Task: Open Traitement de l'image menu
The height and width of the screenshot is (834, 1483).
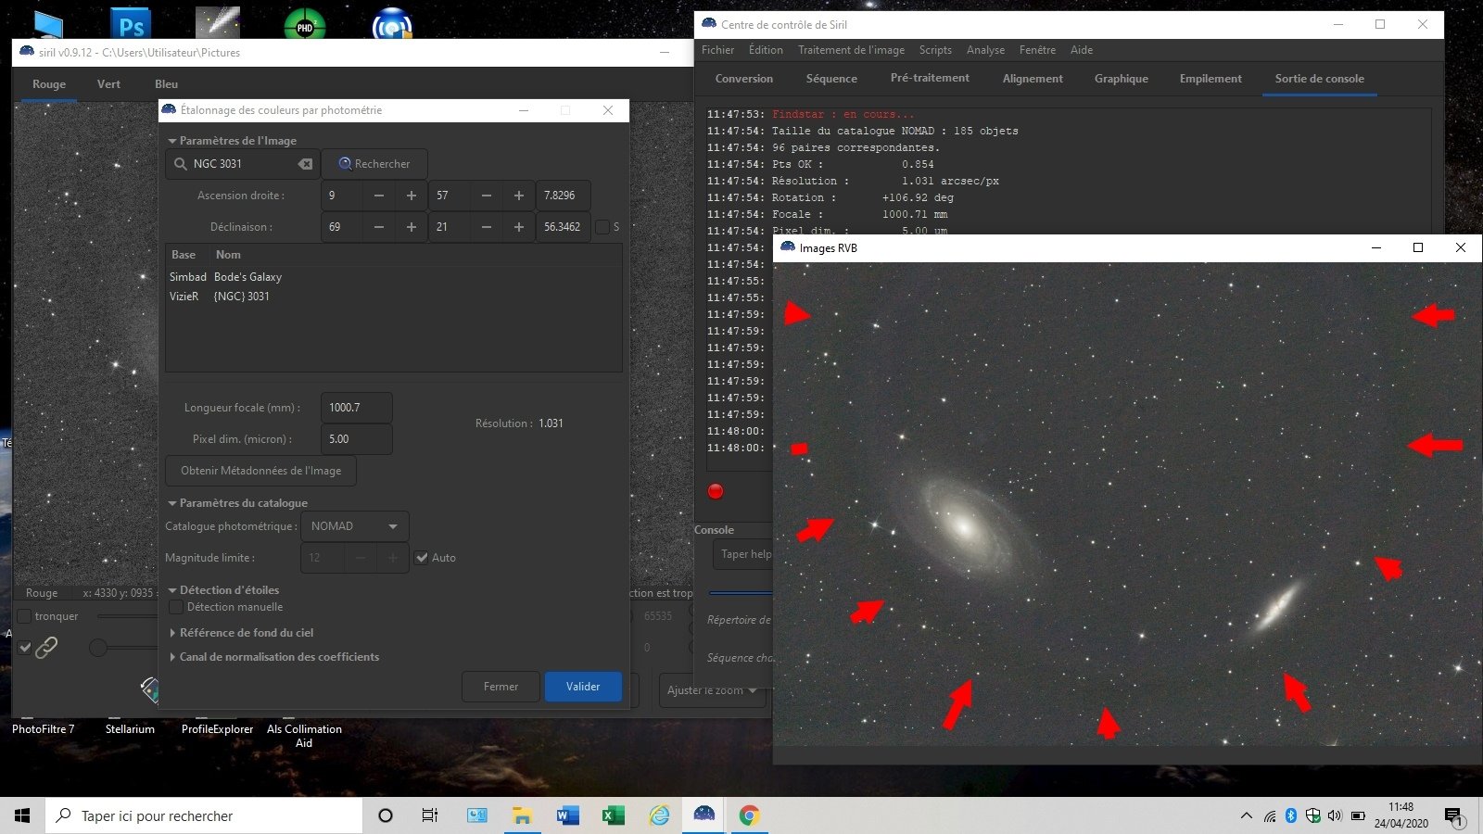Action: coord(851,50)
